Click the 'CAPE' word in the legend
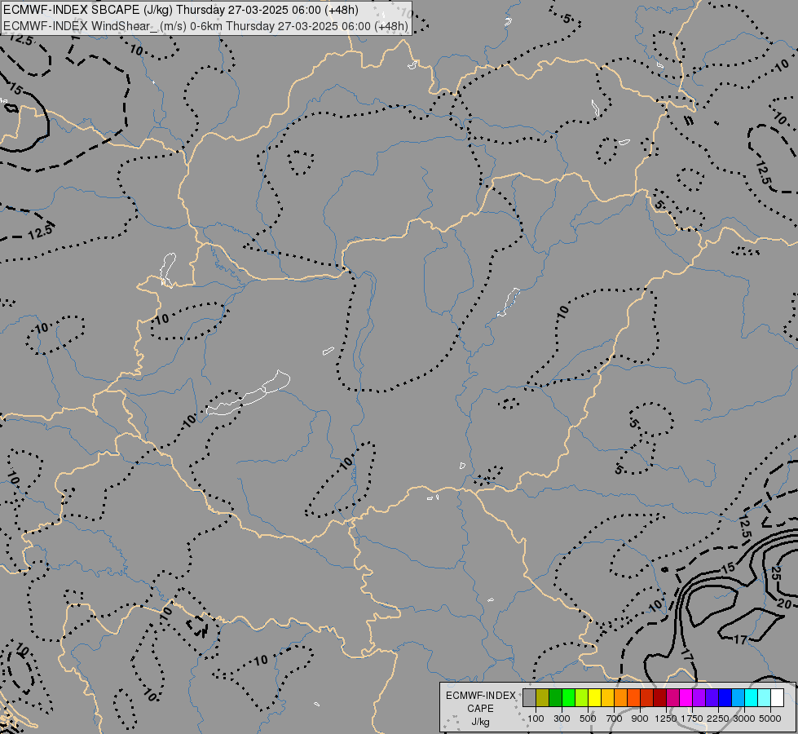Viewport: 798px width, 734px height. [x=480, y=709]
